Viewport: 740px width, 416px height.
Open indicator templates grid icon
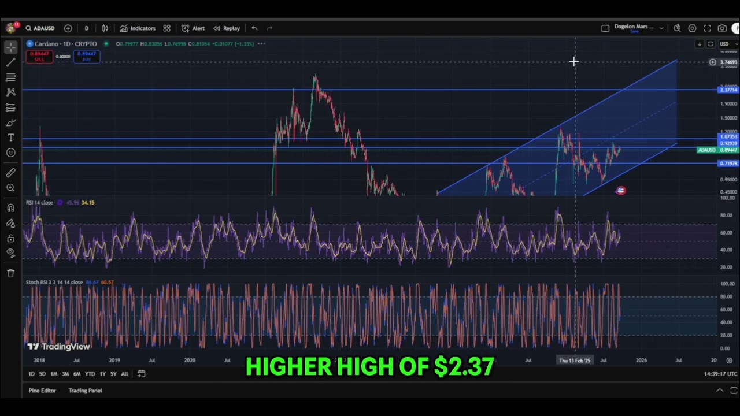(166, 28)
